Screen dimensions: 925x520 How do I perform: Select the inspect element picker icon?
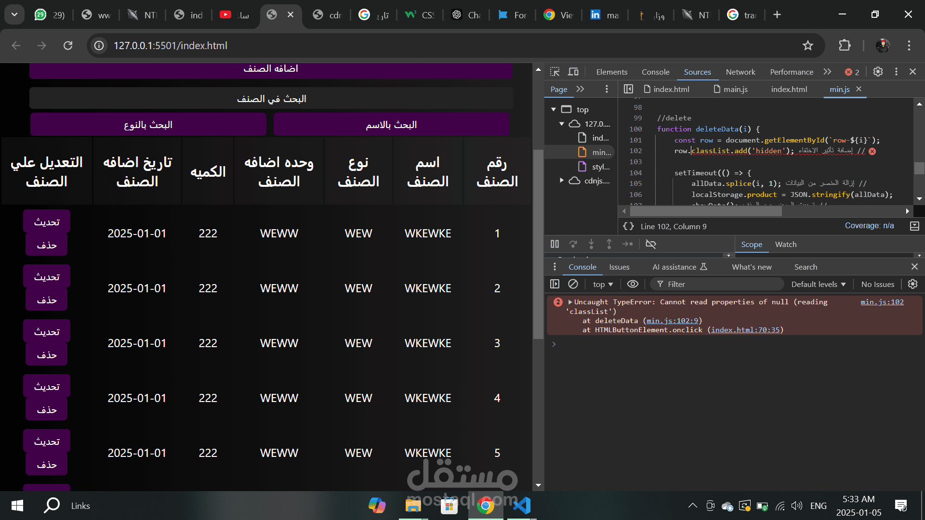(x=555, y=72)
